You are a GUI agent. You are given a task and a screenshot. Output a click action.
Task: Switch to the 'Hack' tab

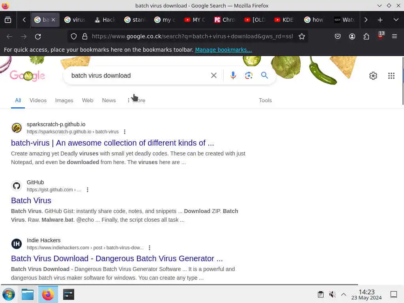point(105,20)
